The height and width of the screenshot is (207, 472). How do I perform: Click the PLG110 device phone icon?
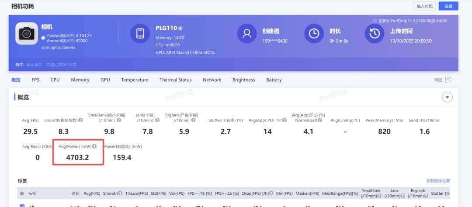coord(140,33)
